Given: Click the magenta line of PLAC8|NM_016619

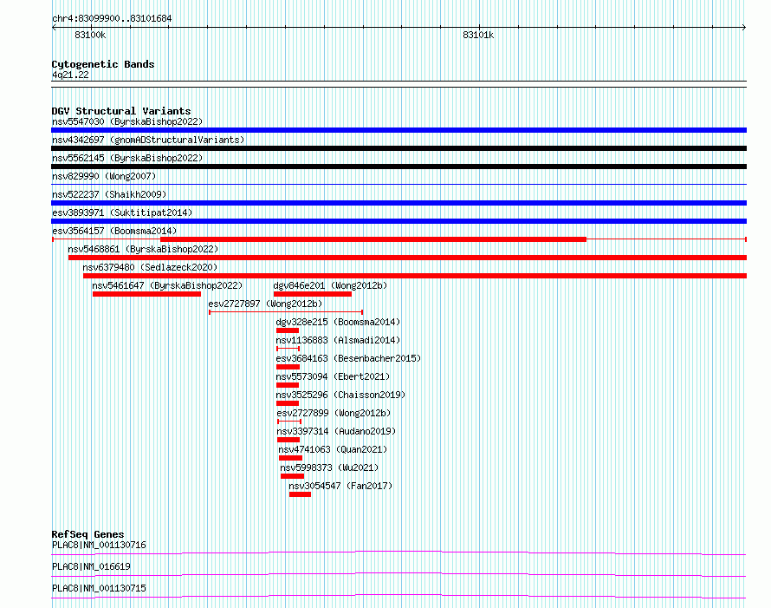Looking at the screenshot, I should pyautogui.click(x=398, y=574).
